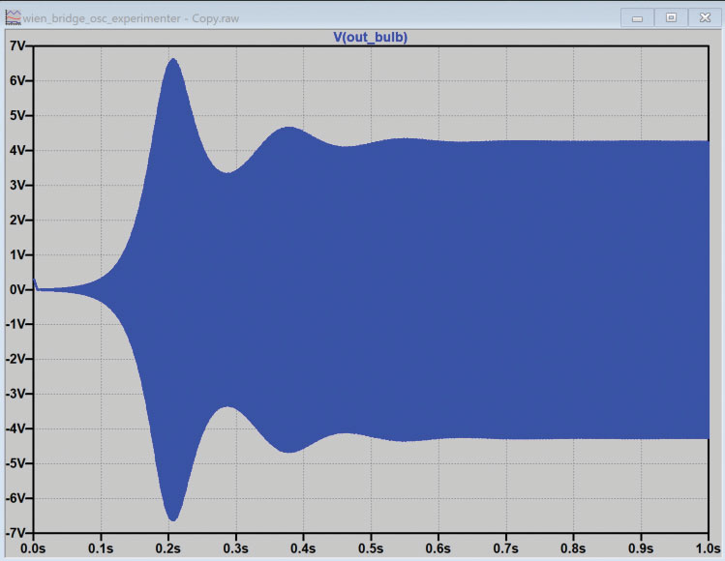Select the 0V tick label on vertical axis
This screenshot has height=561, width=725.
[x=19, y=289]
